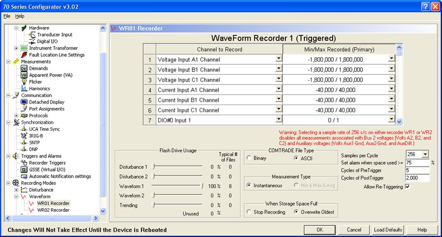Open Min/Max dropdown for row 4
Image resolution: width=442 pixels, height=237 pixels.
391,89
